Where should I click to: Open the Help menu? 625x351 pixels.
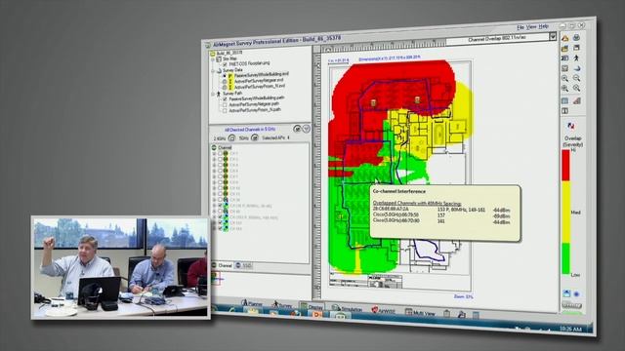543,26
